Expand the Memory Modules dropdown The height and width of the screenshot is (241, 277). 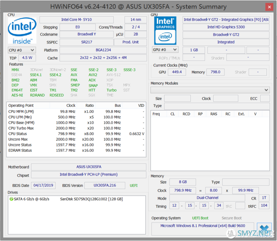coord(210,90)
